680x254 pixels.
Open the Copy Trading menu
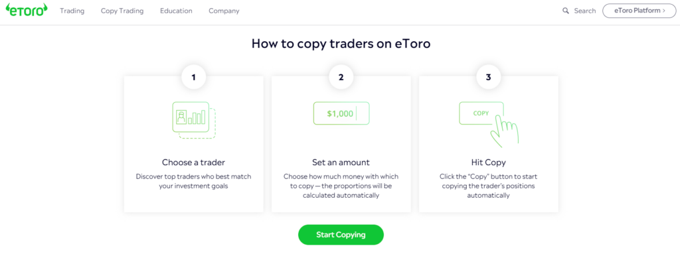122,11
